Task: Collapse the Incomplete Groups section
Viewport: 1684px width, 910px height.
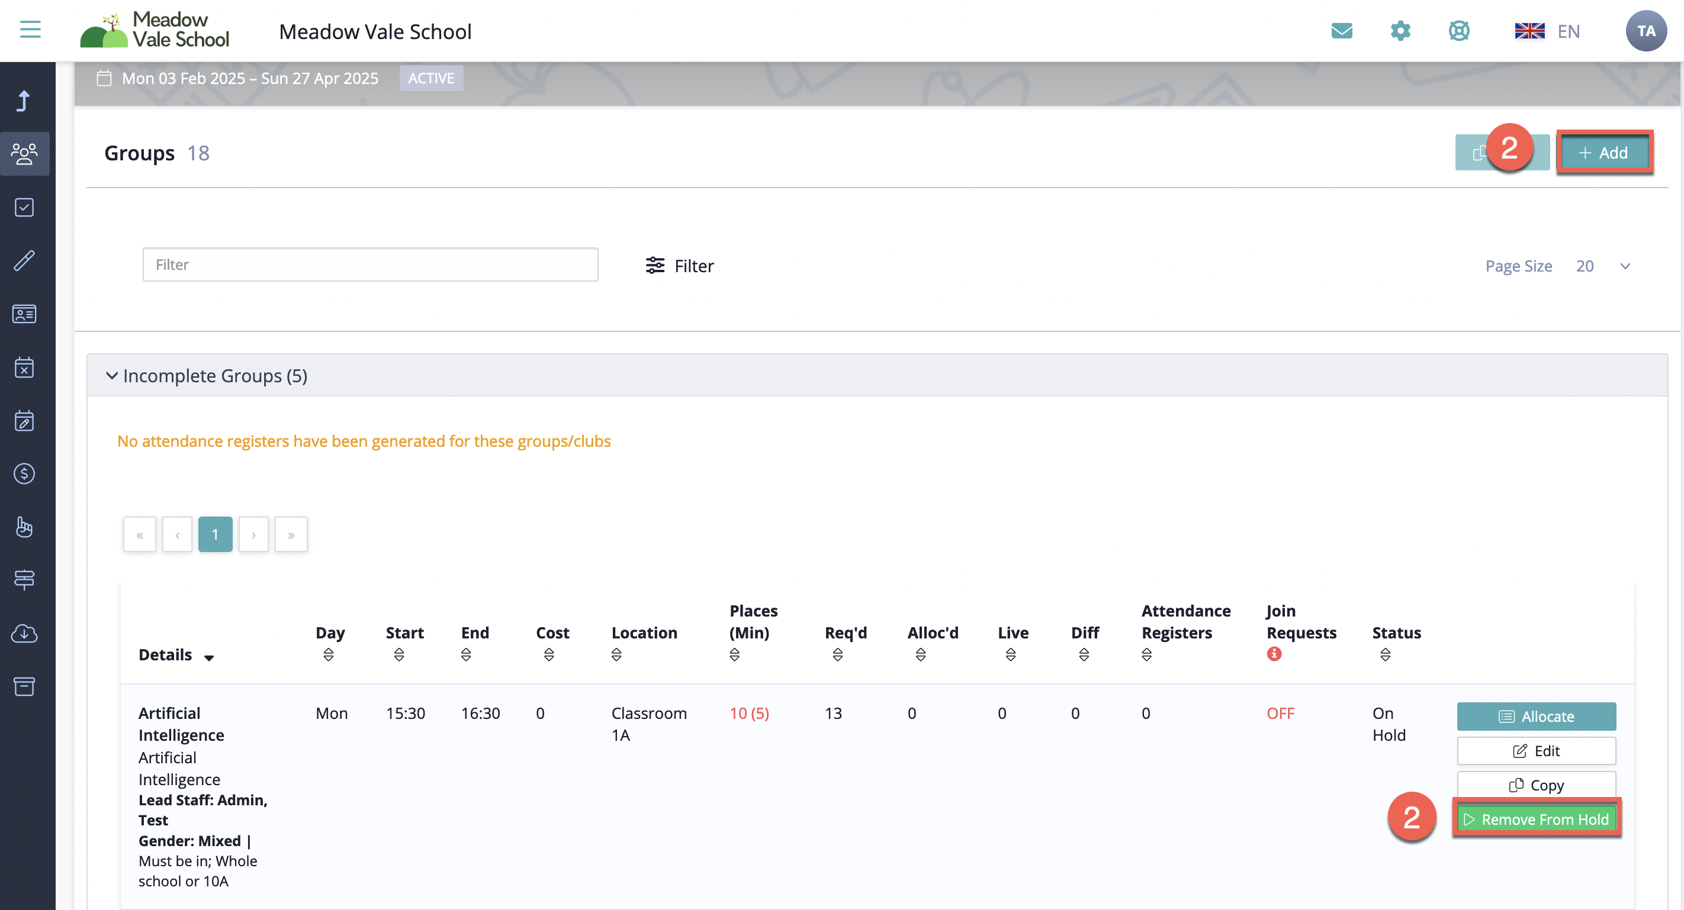Action: [112, 376]
